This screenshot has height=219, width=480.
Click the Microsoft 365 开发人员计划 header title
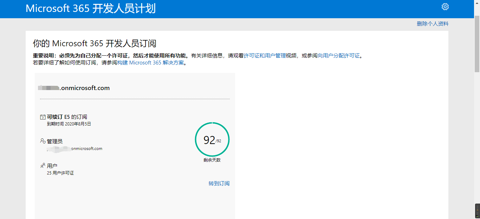91,8
